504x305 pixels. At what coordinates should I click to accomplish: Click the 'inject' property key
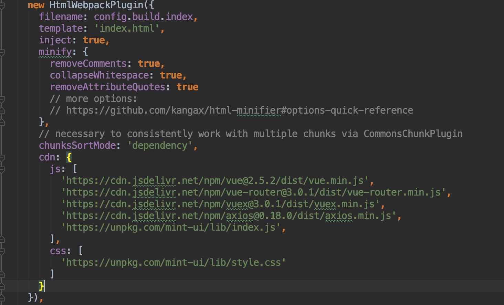click(x=55, y=40)
